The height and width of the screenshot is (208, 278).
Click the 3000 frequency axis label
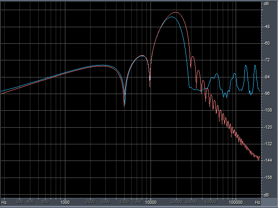point(105,202)
